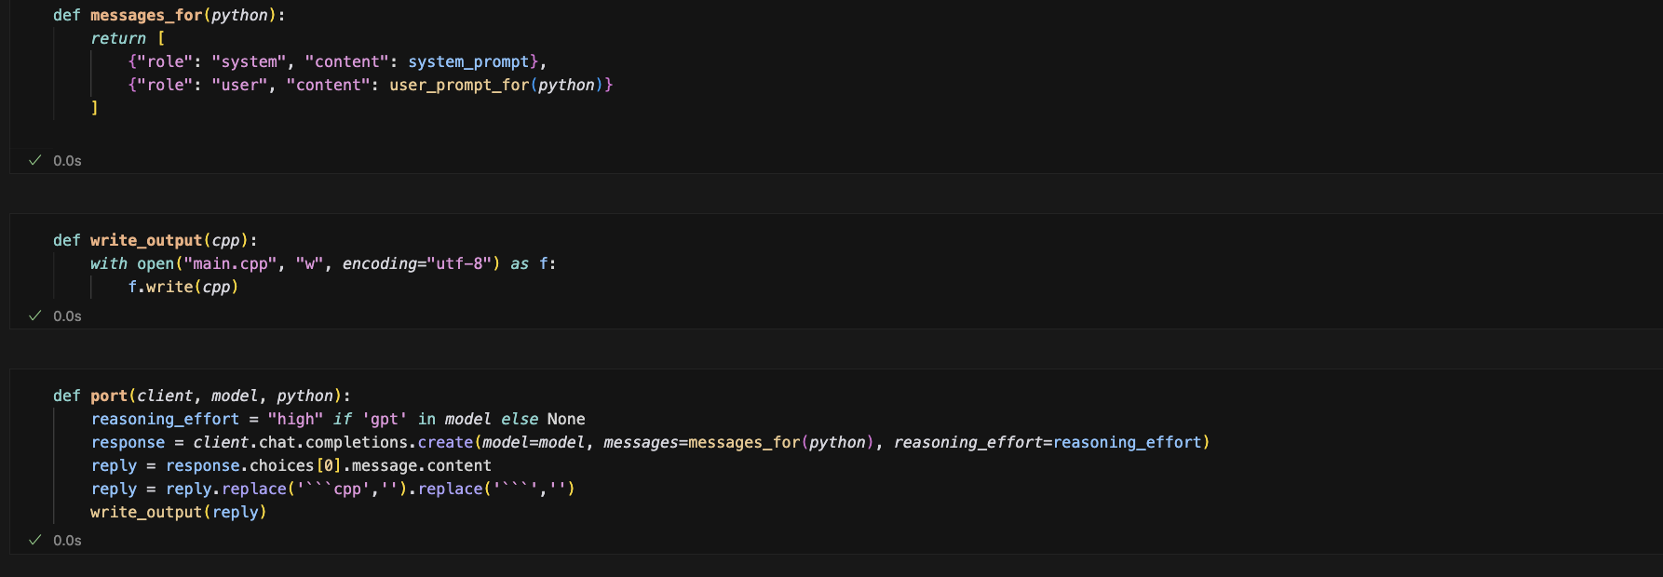Click the reply.replace line
This screenshot has width=1663, height=577.
(x=332, y=489)
